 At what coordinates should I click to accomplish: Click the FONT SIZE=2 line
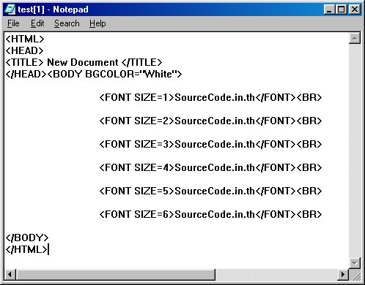(210, 121)
